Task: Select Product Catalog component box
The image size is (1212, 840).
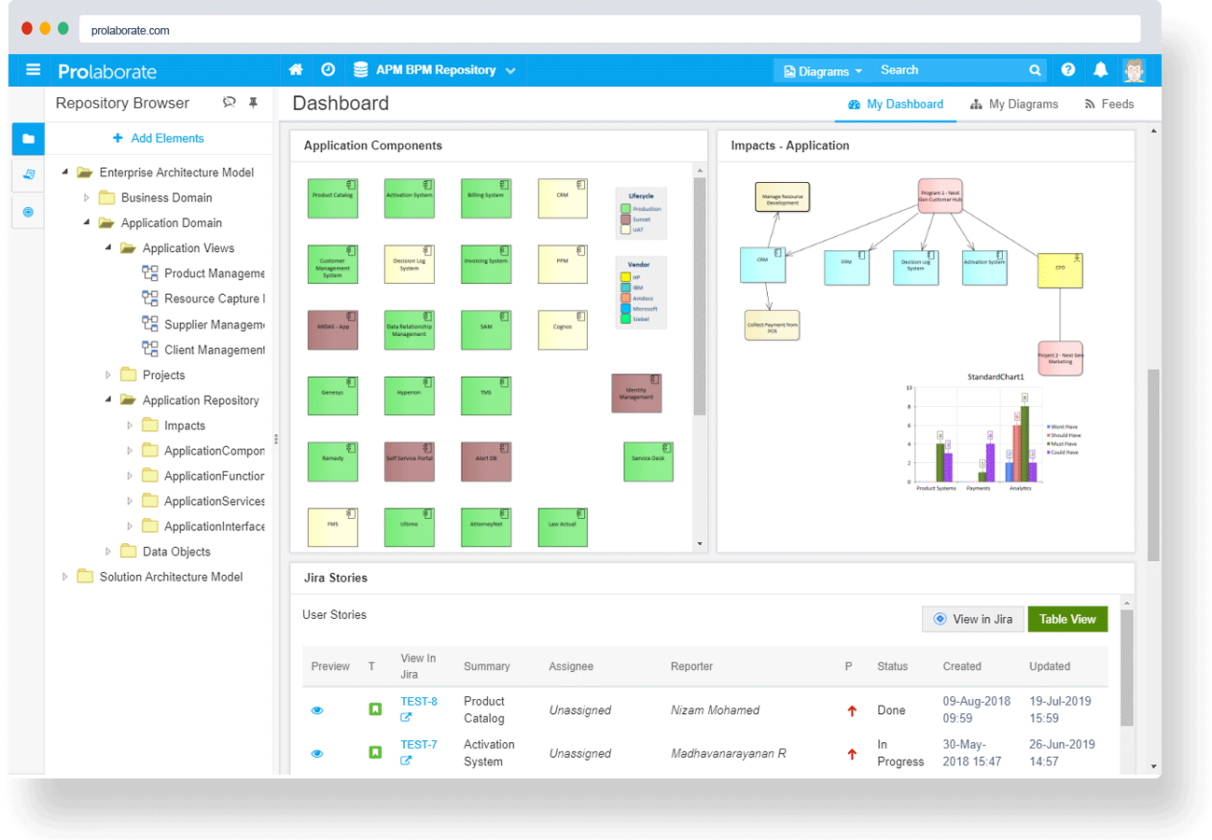Action: click(333, 198)
